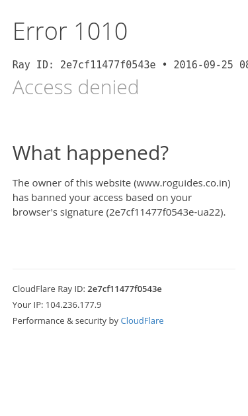Click the 'CloudFlare Ray ID:' label
The height and width of the screenshot is (416, 248).
pos(49,289)
